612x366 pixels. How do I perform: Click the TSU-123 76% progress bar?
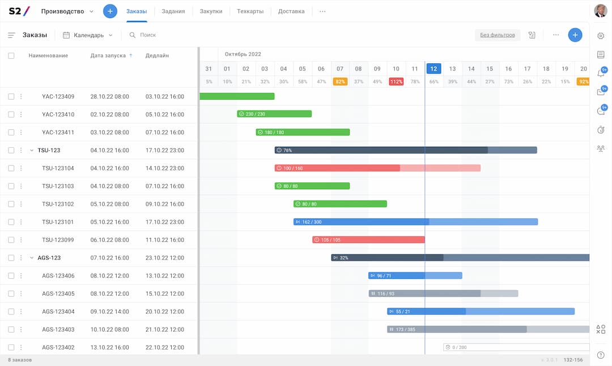[x=406, y=150]
